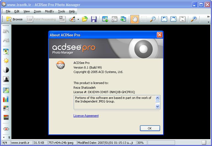The width and height of the screenshot is (212, 146).
Task: Open the person silhouette shadow tool
Action: click(6, 79)
